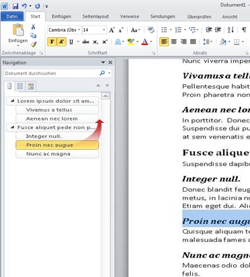Click the Copy icon in Zwischenablage

33,36
